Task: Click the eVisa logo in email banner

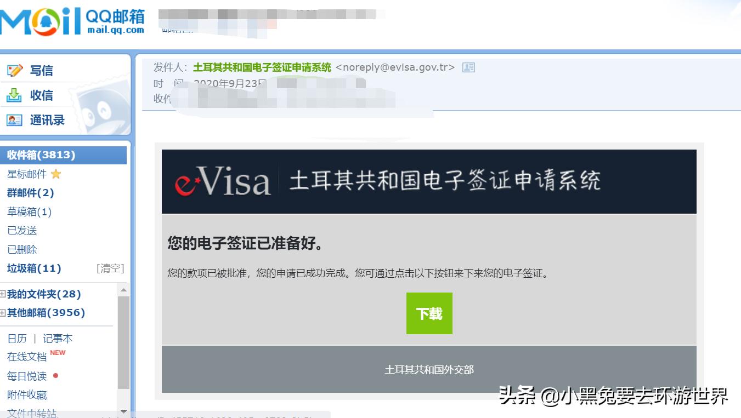Action: (x=223, y=181)
